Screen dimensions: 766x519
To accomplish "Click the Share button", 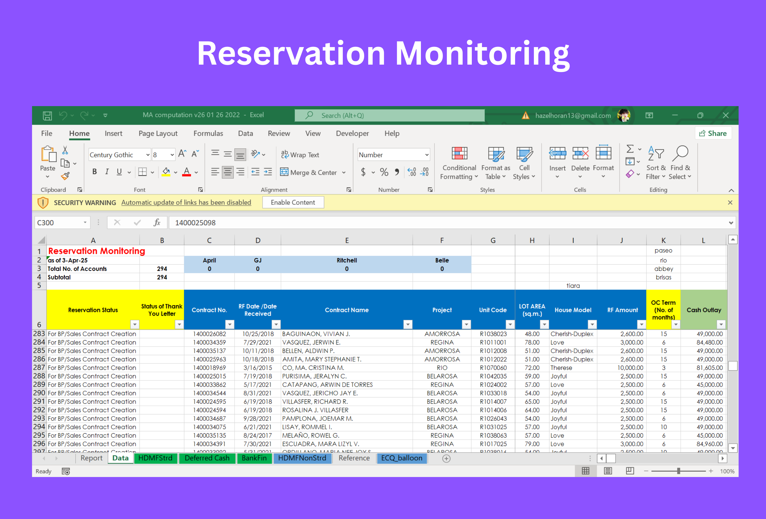I will pyautogui.click(x=713, y=134).
